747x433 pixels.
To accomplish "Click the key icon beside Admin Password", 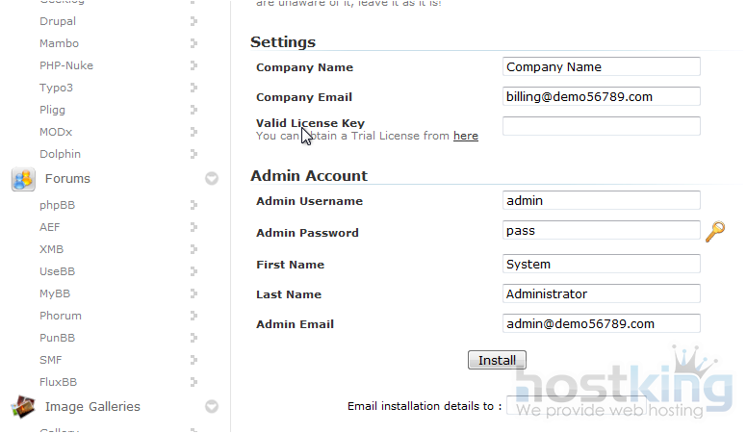I will 714,232.
